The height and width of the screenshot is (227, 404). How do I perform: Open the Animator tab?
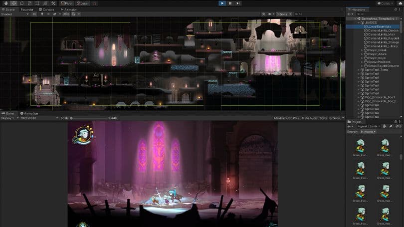(x=69, y=9)
